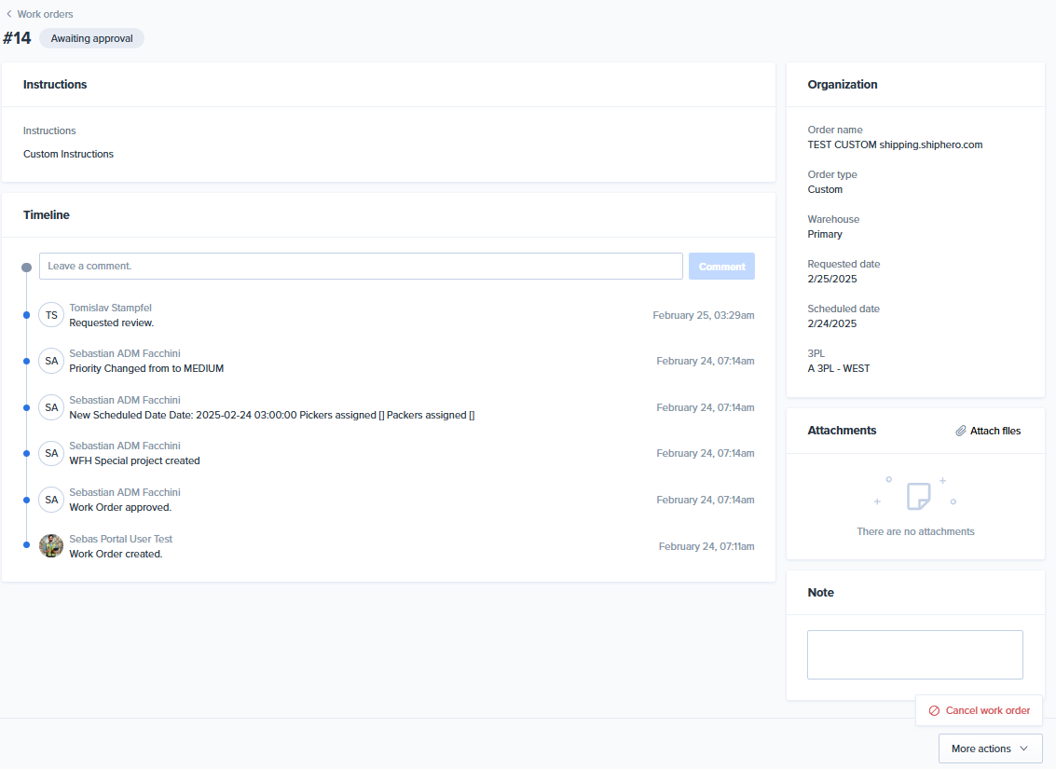Click the Organization panel heading
Image resolution: width=1056 pixels, height=769 pixels.
[843, 84]
